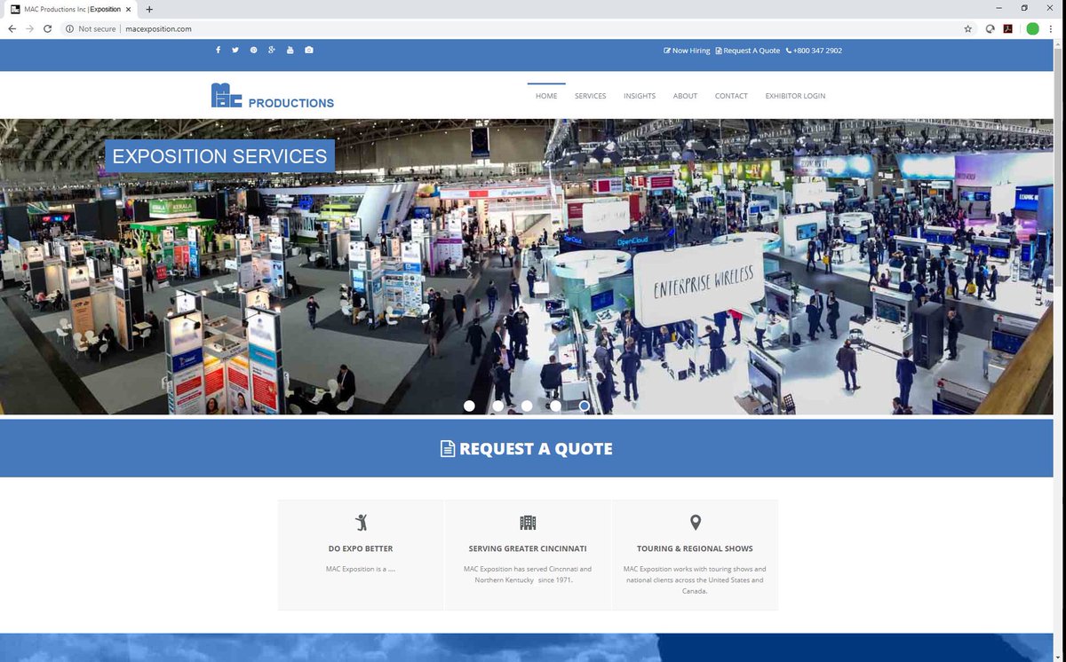This screenshot has width=1066, height=662.
Task: Open the Google Plus social icon
Action: coord(272,50)
